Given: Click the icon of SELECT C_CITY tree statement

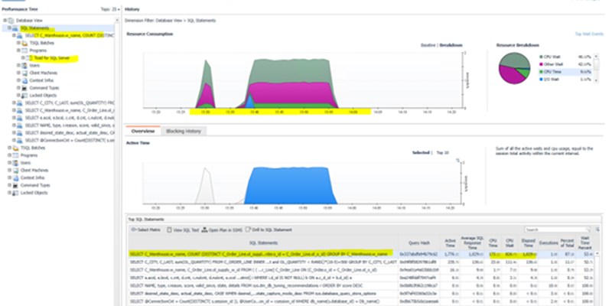Looking at the screenshot, I should coord(20,103).
